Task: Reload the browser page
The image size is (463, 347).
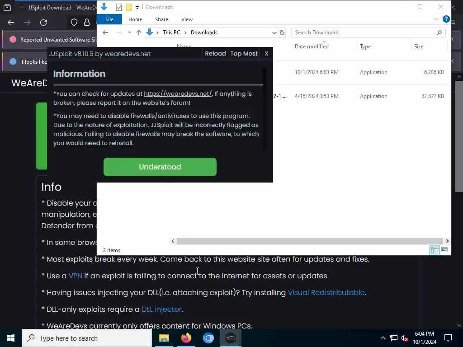Action: click(43, 23)
